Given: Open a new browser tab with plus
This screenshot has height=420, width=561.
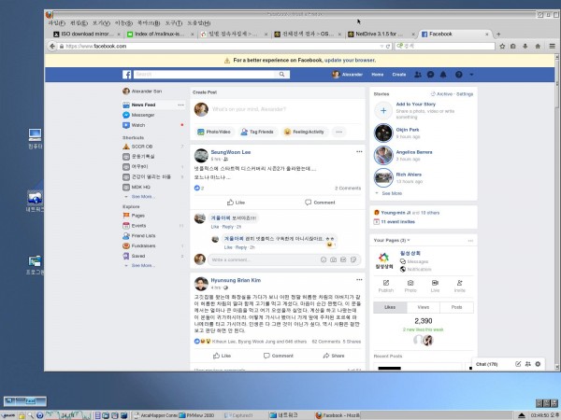Looking at the screenshot, I should pyautogui.click(x=498, y=34).
